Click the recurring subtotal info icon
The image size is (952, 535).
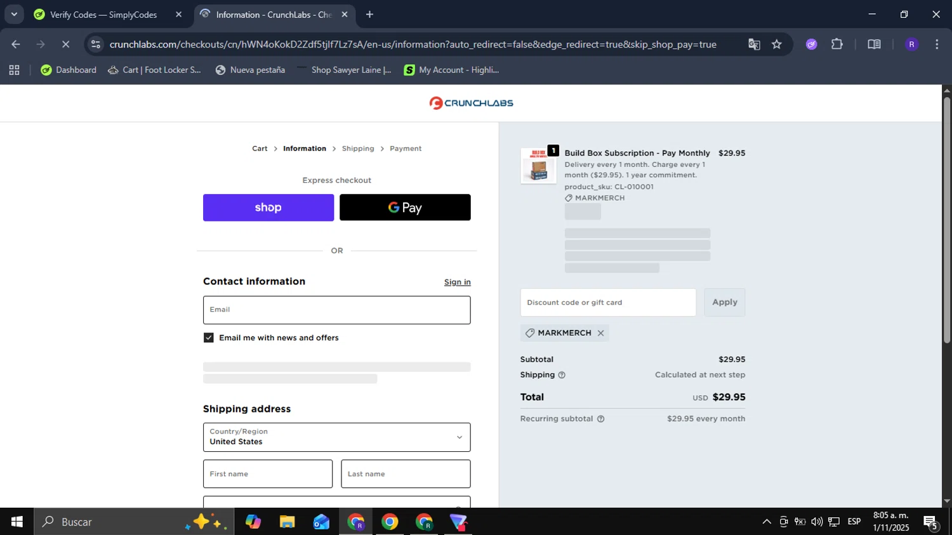point(601,419)
